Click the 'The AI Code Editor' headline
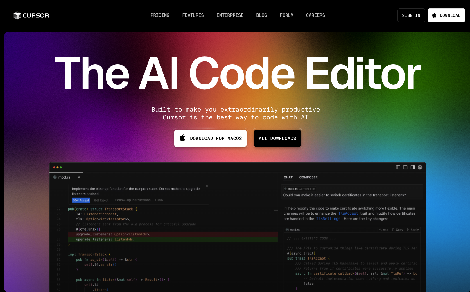 (x=238, y=73)
